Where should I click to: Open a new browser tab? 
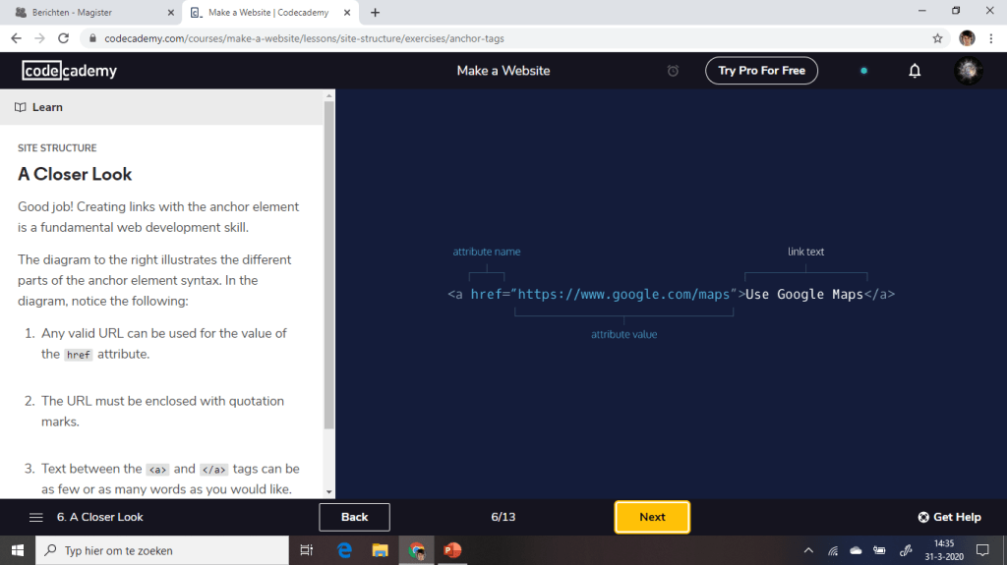pos(376,13)
